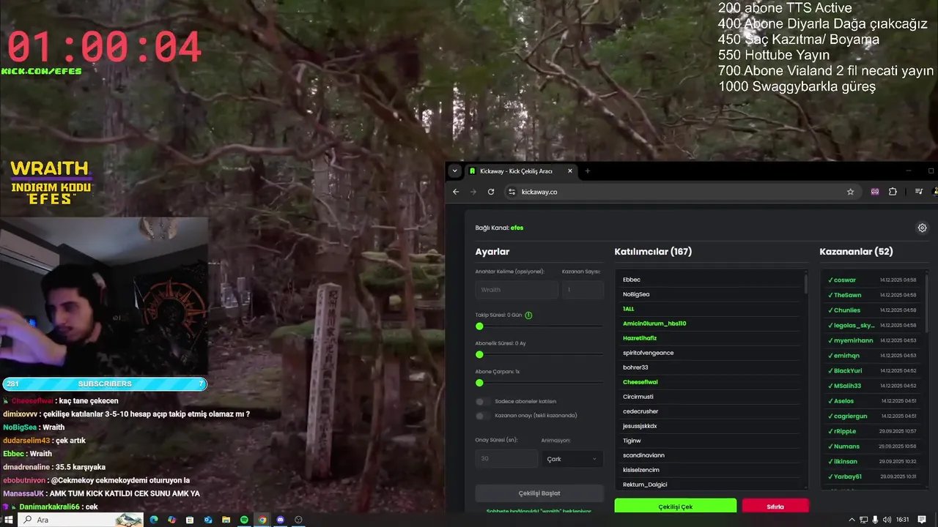The height and width of the screenshot is (527, 938).
Task: Select participant bohrer33
Action: coord(635,367)
